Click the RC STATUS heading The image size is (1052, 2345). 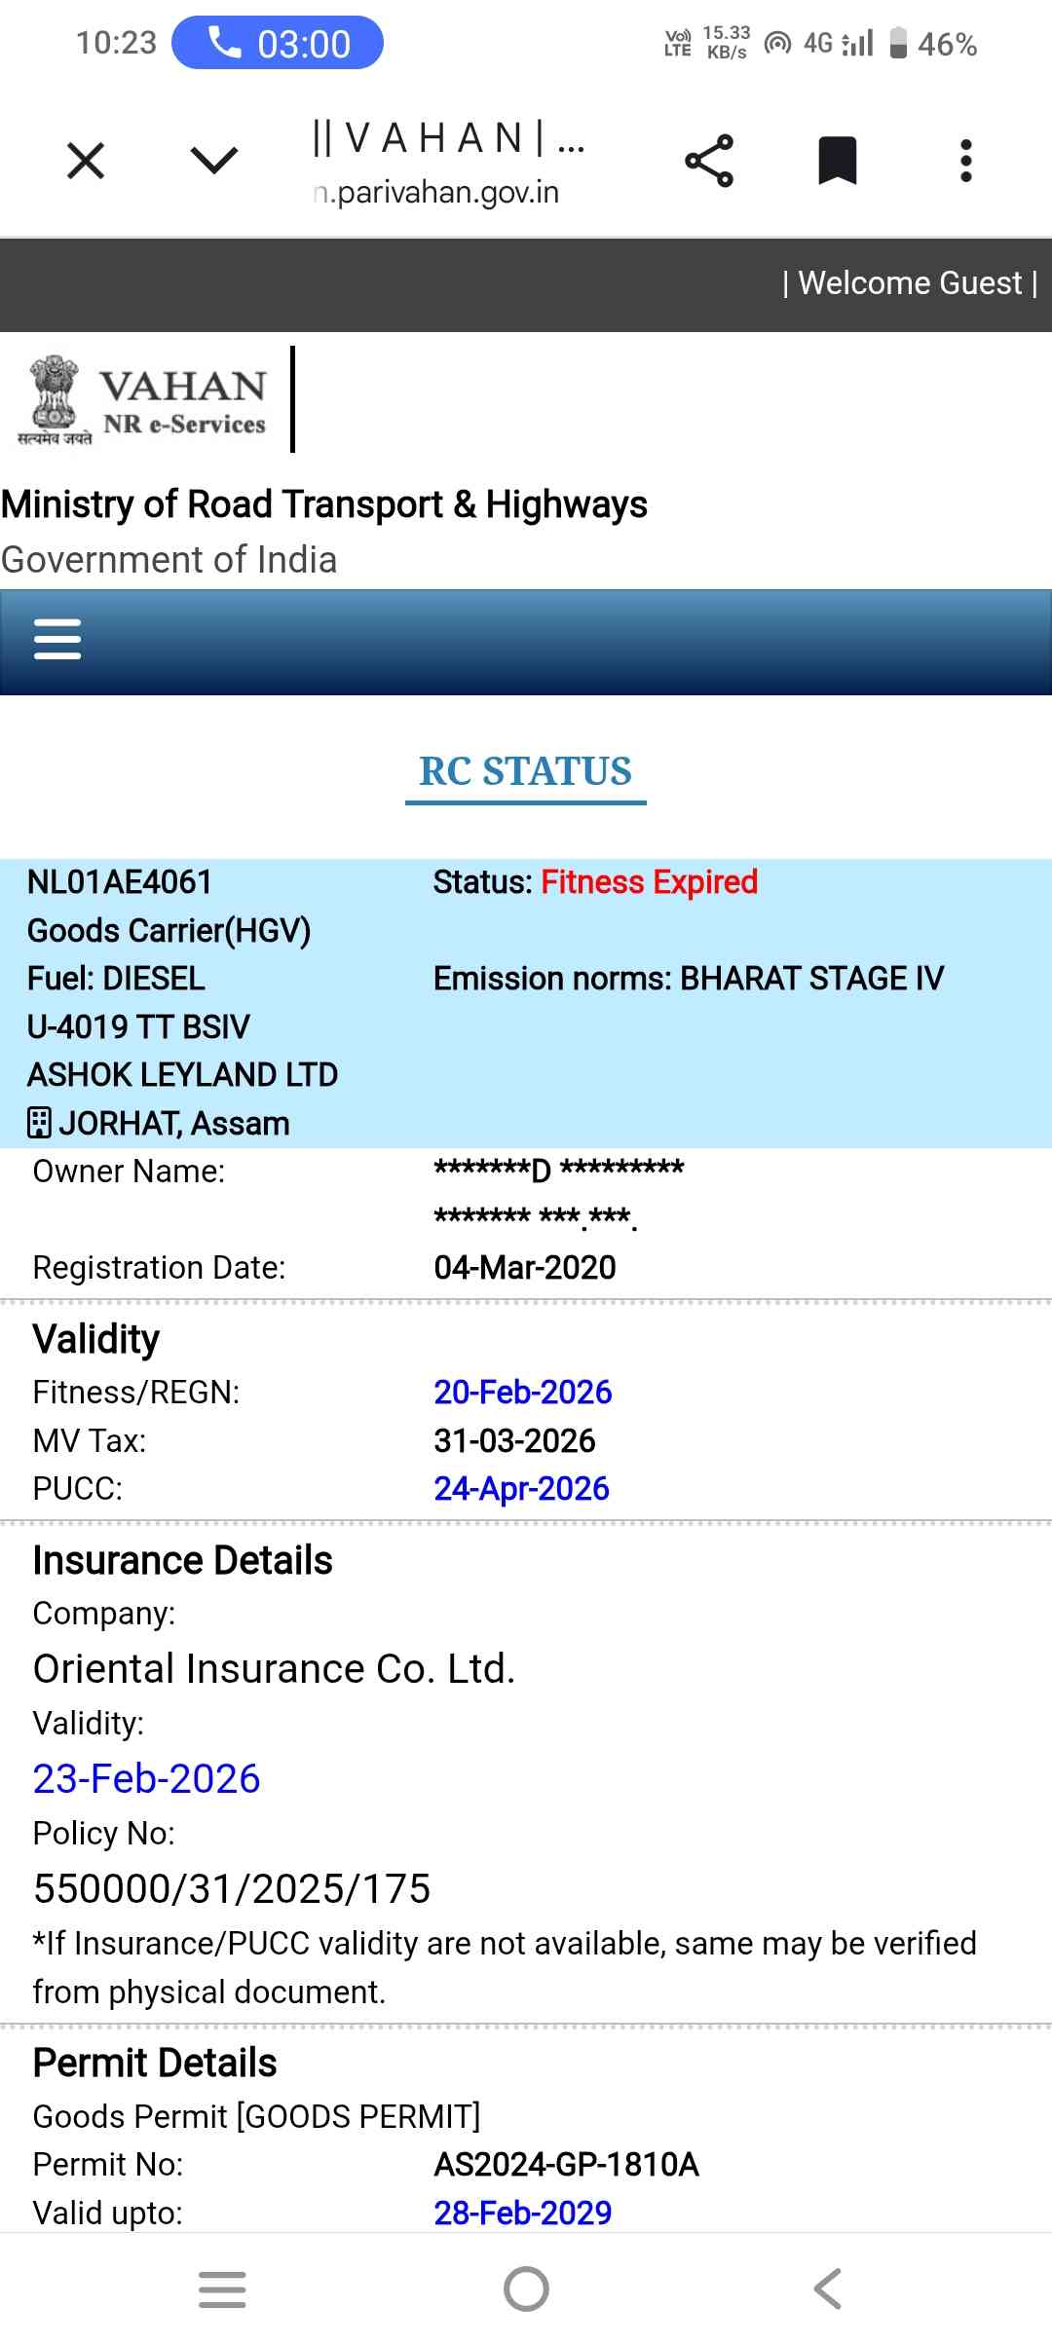click(525, 771)
